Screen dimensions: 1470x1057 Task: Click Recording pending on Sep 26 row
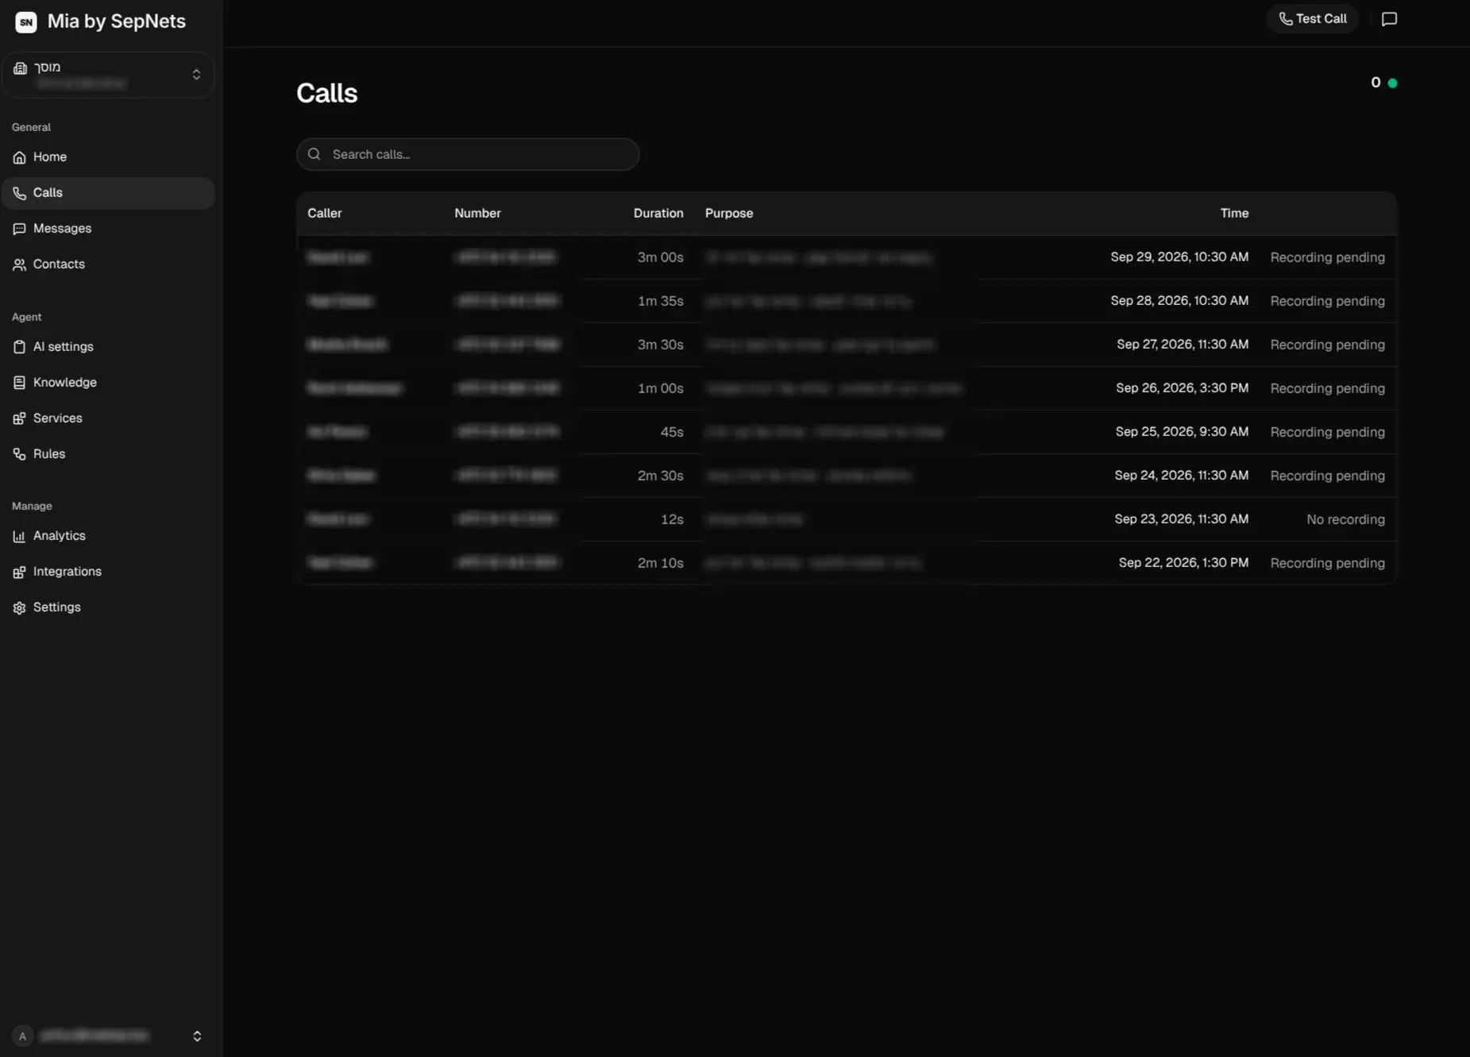point(1327,388)
